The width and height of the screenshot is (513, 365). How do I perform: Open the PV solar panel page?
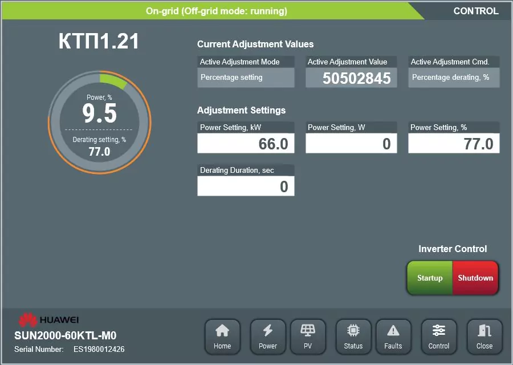tap(308, 337)
